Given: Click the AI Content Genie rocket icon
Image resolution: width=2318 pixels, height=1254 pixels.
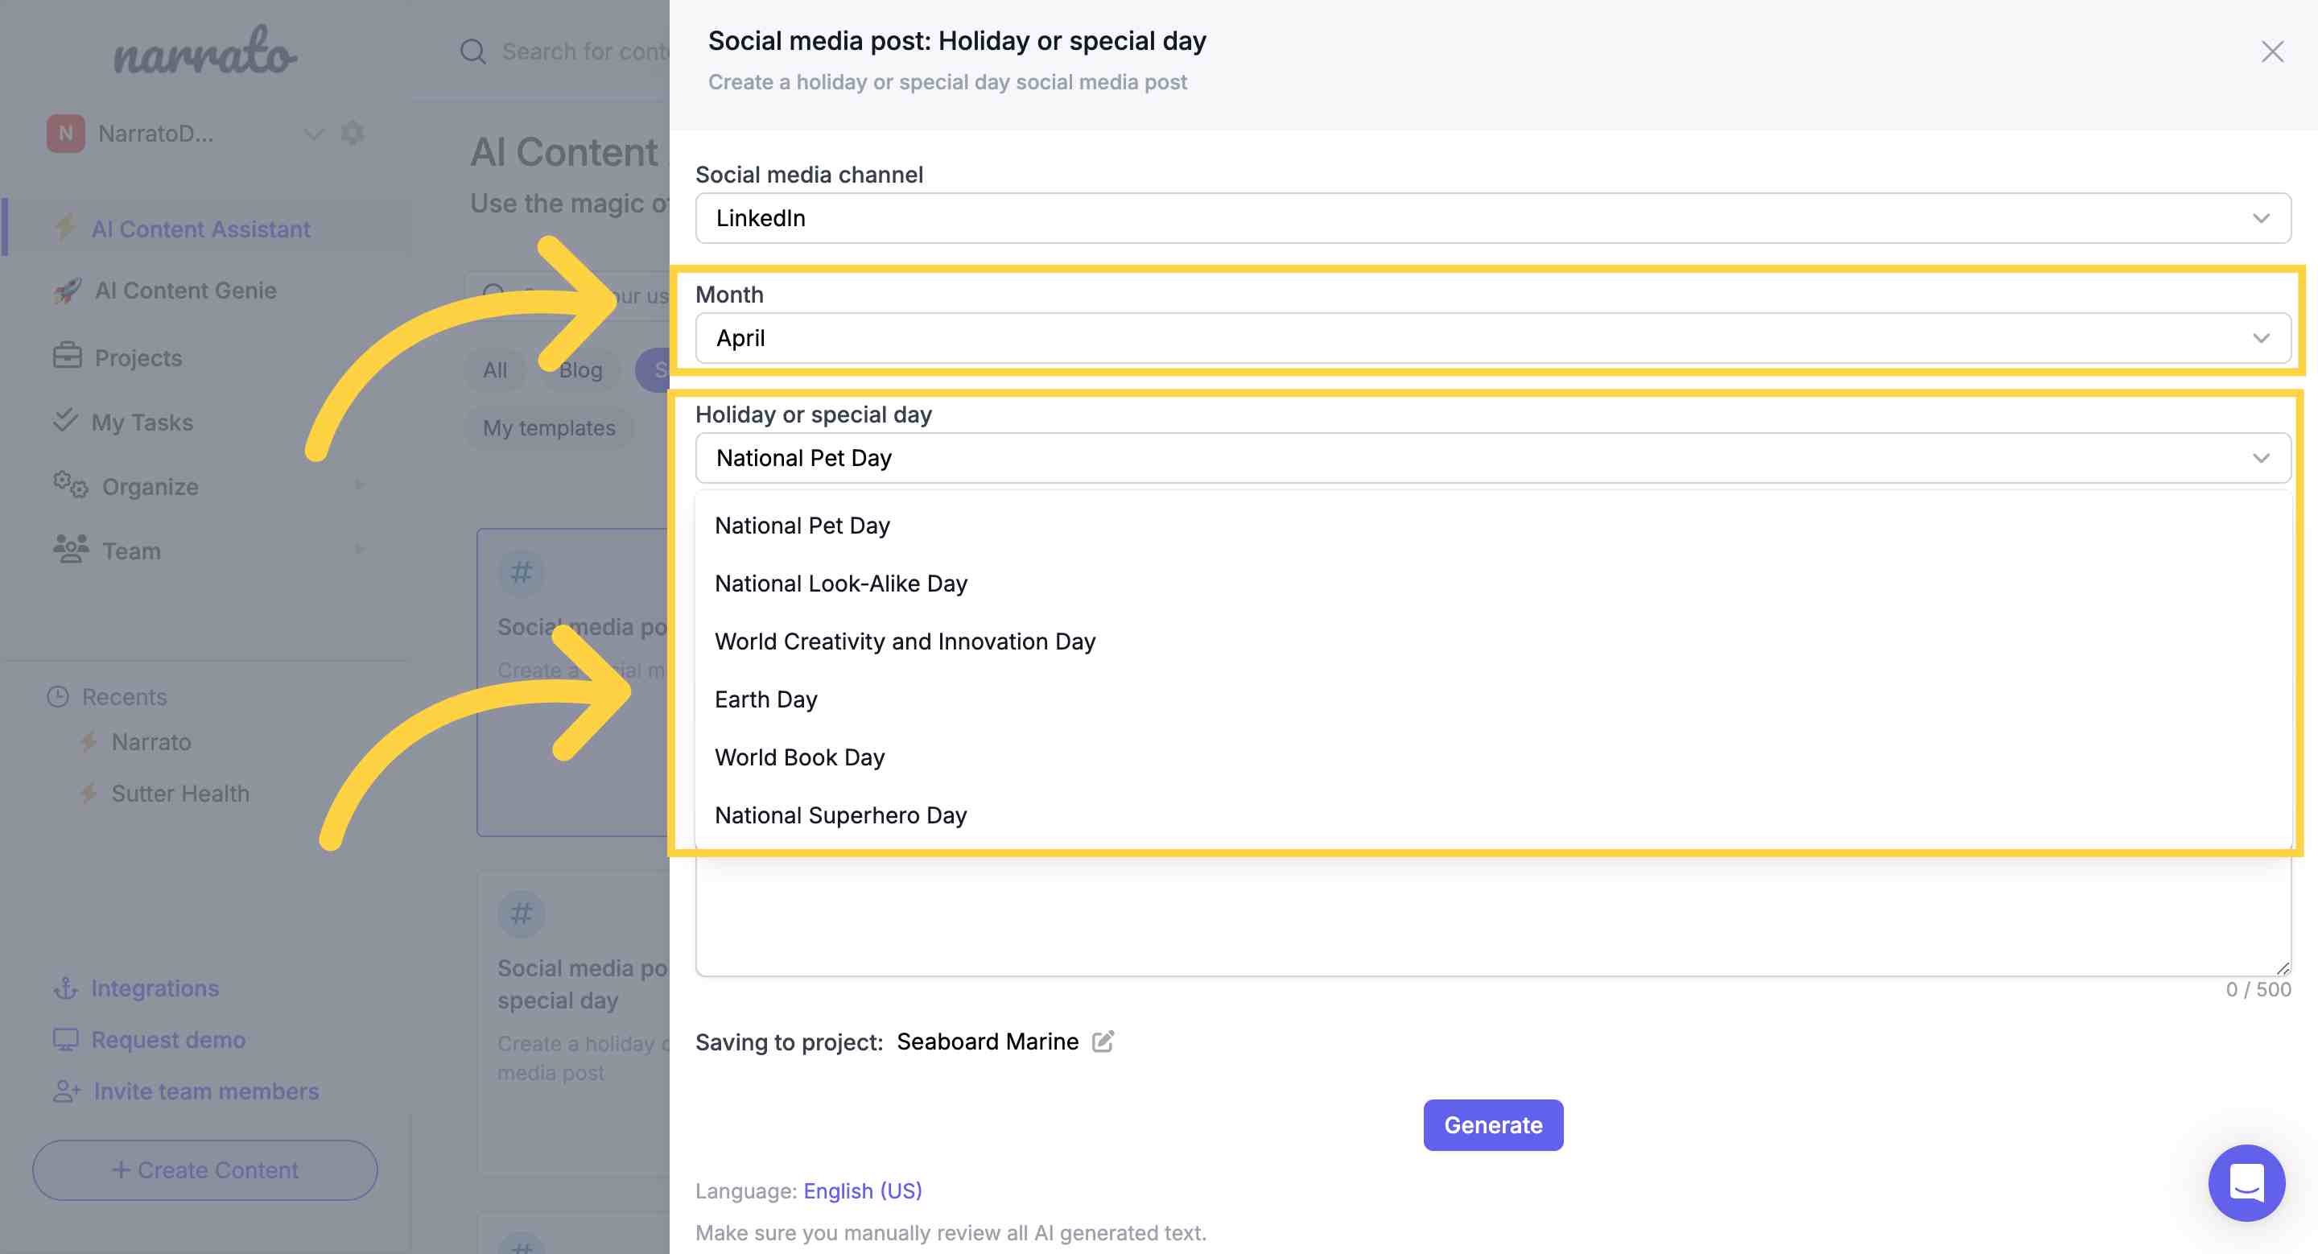Looking at the screenshot, I should [67, 290].
